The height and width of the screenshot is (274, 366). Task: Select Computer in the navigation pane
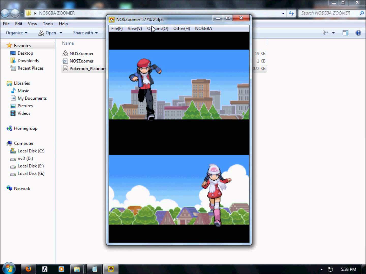pos(24,143)
